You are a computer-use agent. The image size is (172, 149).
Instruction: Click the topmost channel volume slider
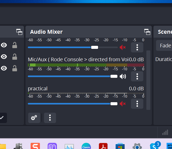(x=73, y=47)
